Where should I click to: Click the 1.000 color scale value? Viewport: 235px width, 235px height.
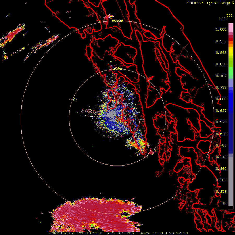pos(221,29)
